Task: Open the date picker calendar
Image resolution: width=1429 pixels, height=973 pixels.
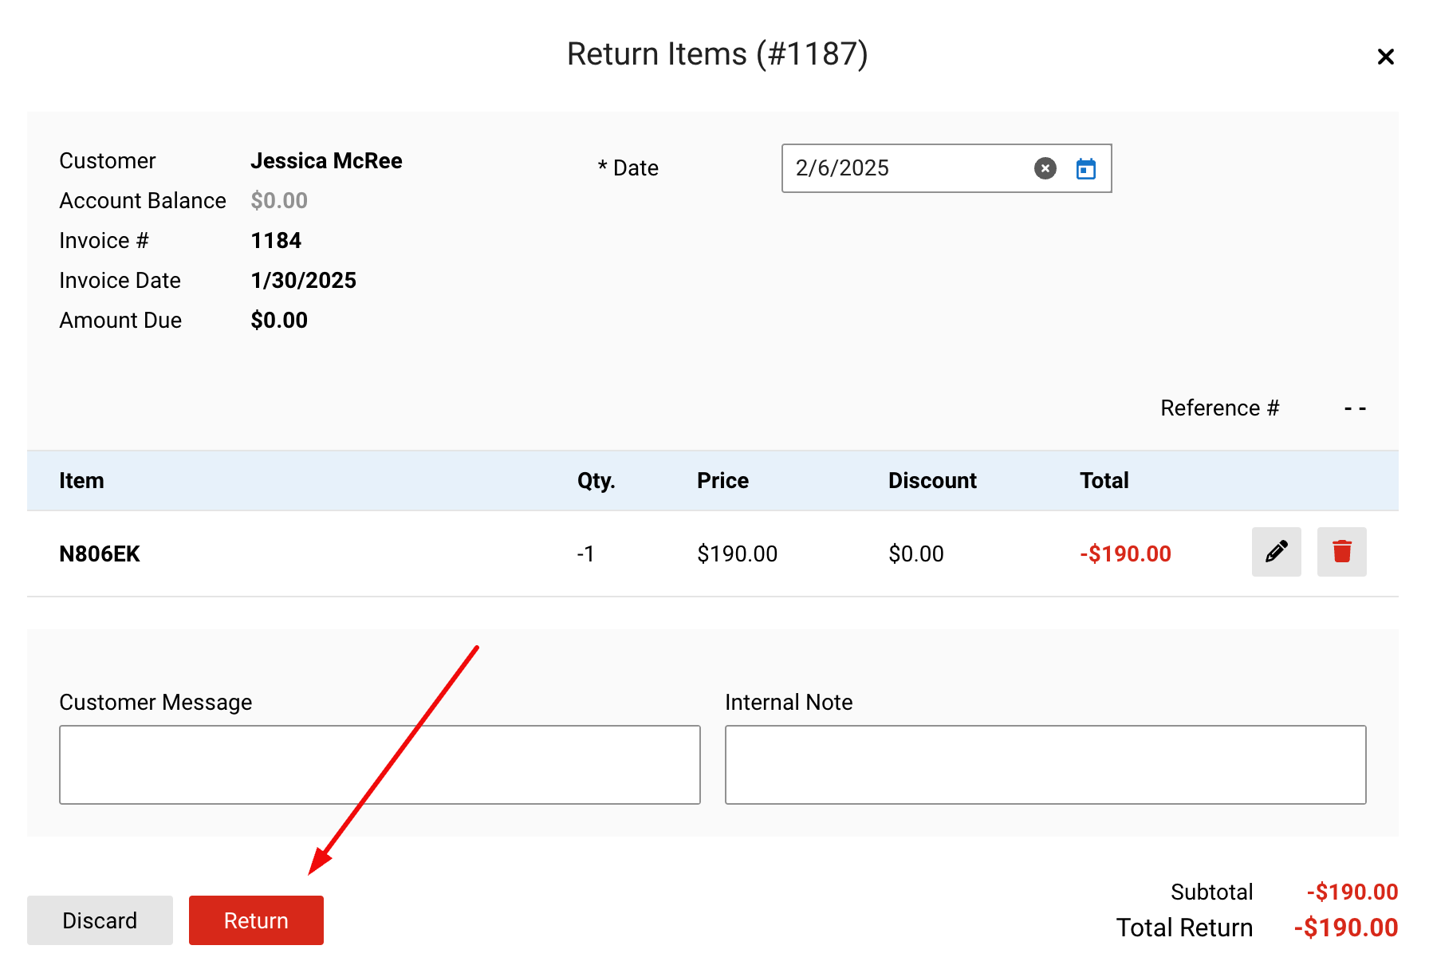Action: click(1086, 168)
